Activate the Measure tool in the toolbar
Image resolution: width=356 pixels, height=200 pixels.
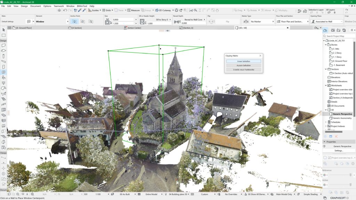(128, 10)
